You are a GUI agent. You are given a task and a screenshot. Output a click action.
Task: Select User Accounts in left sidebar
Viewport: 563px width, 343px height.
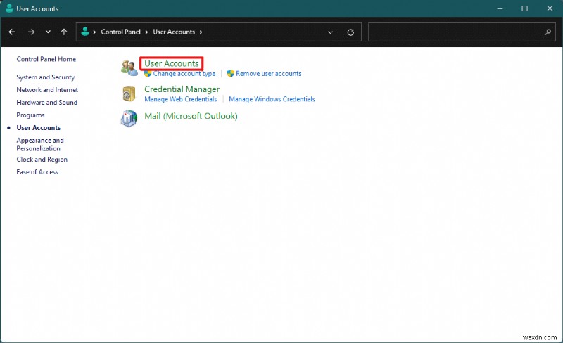(39, 128)
